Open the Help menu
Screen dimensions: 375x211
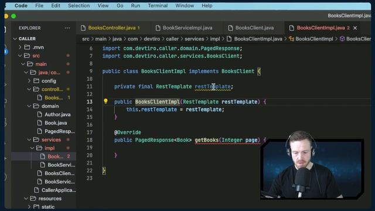click(207, 5)
